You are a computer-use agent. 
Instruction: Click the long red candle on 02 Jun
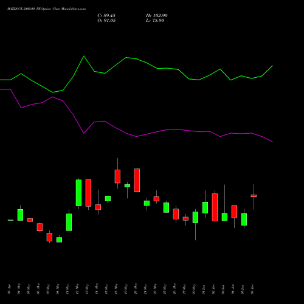(215, 207)
